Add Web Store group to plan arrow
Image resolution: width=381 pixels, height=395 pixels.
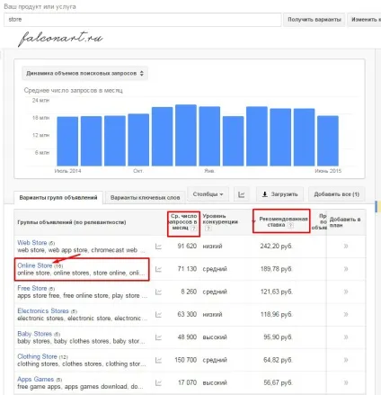click(x=346, y=247)
